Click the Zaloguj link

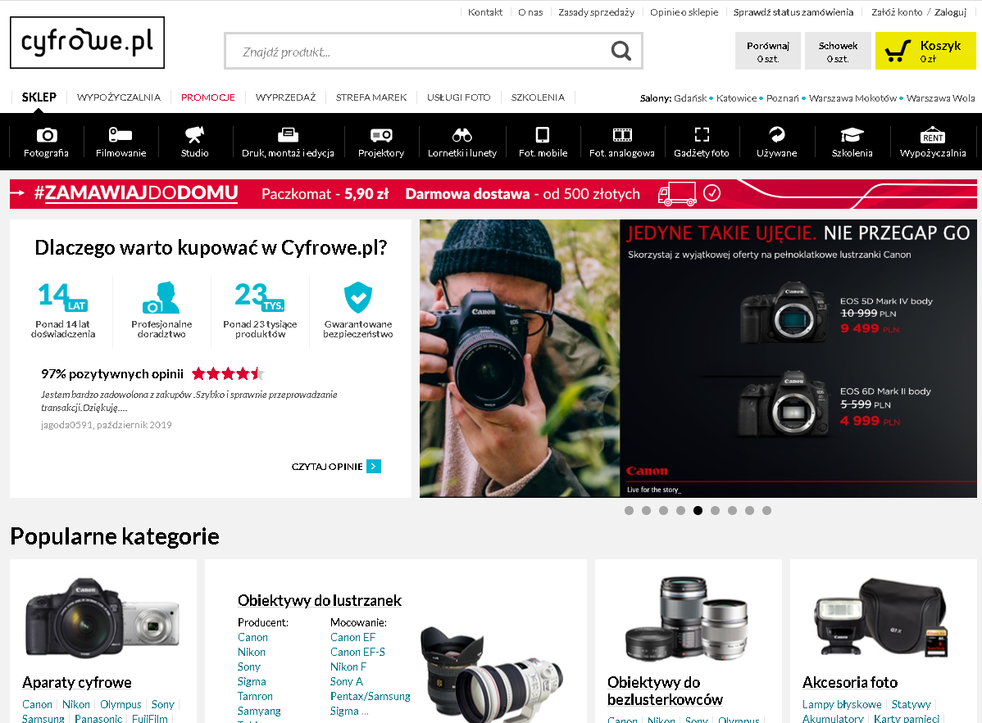(950, 12)
